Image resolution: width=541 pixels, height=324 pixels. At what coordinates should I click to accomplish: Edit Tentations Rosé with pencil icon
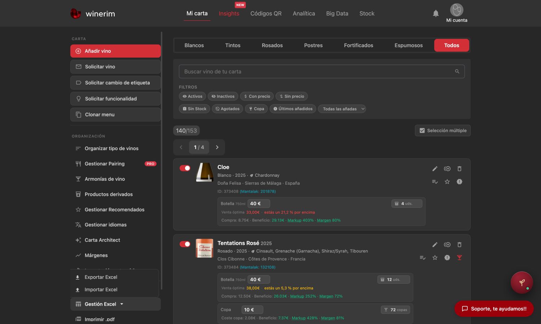point(435,245)
